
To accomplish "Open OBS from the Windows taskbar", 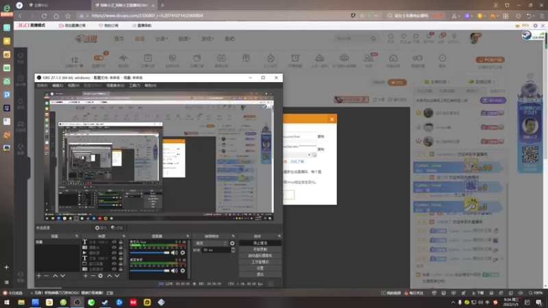I will click(77, 302).
